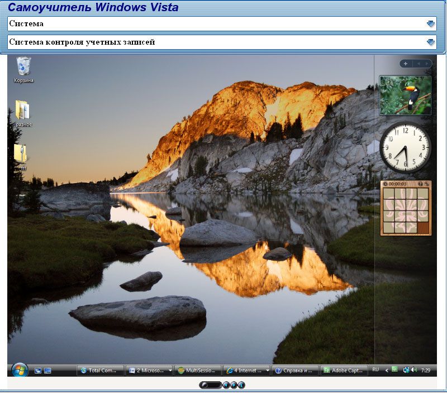The image size is (447, 393).
Task: Open Справка и поддержка taskbar item
Action: (294, 370)
